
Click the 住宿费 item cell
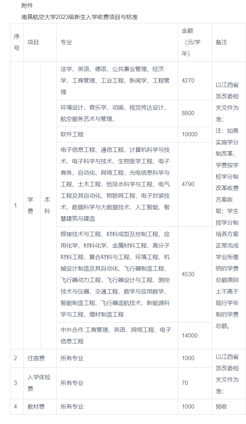coord(40,358)
